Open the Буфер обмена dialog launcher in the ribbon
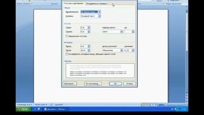 click(32, 4)
